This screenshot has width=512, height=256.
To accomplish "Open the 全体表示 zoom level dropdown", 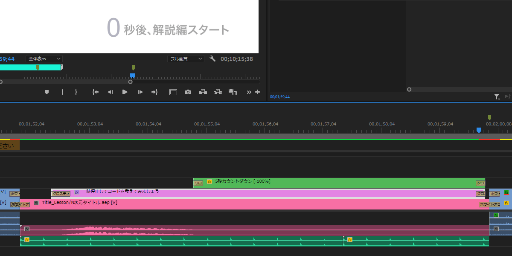I will [44, 59].
